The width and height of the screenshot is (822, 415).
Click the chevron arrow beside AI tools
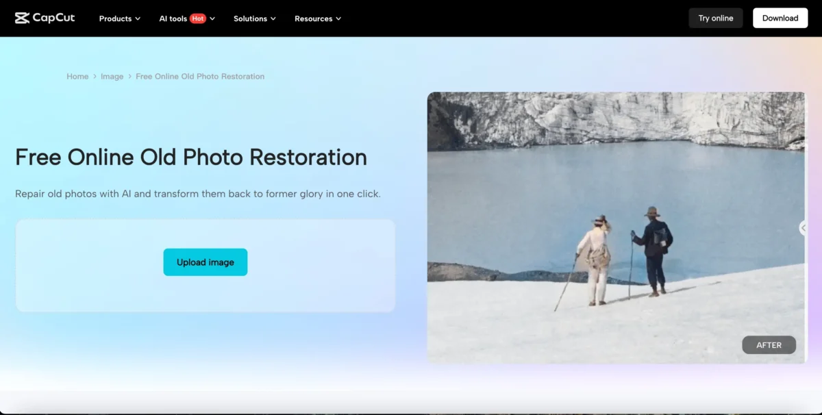click(212, 19)
